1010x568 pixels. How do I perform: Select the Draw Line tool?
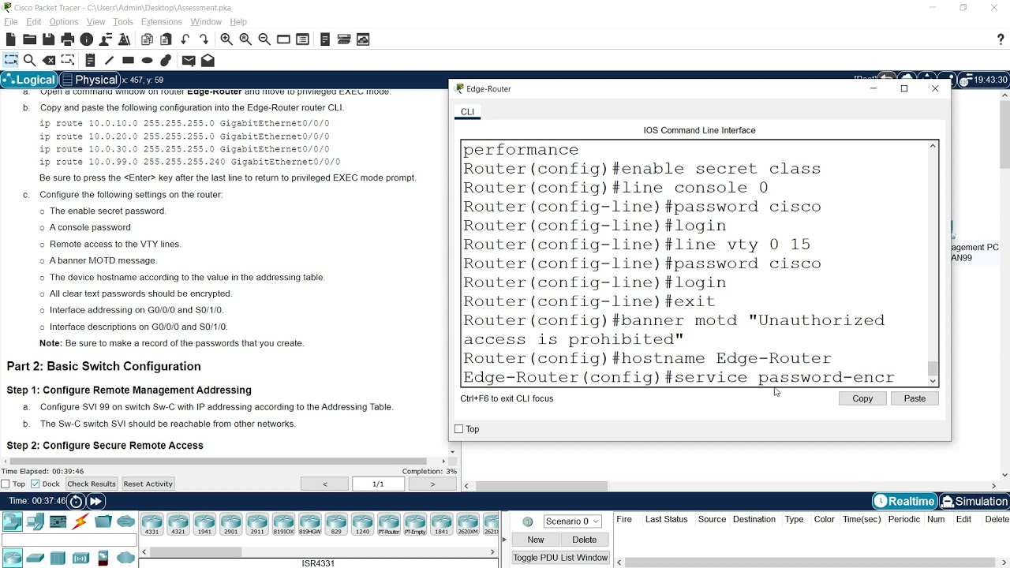[109, 60]
